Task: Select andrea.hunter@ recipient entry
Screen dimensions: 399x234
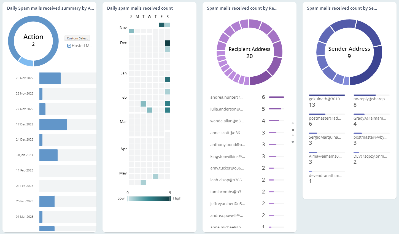Action: click(x=227, y=97)
